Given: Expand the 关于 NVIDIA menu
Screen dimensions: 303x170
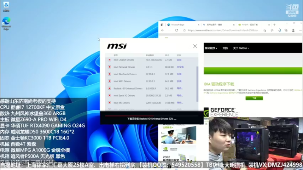Looking at the screenshot, I should 241,48.
